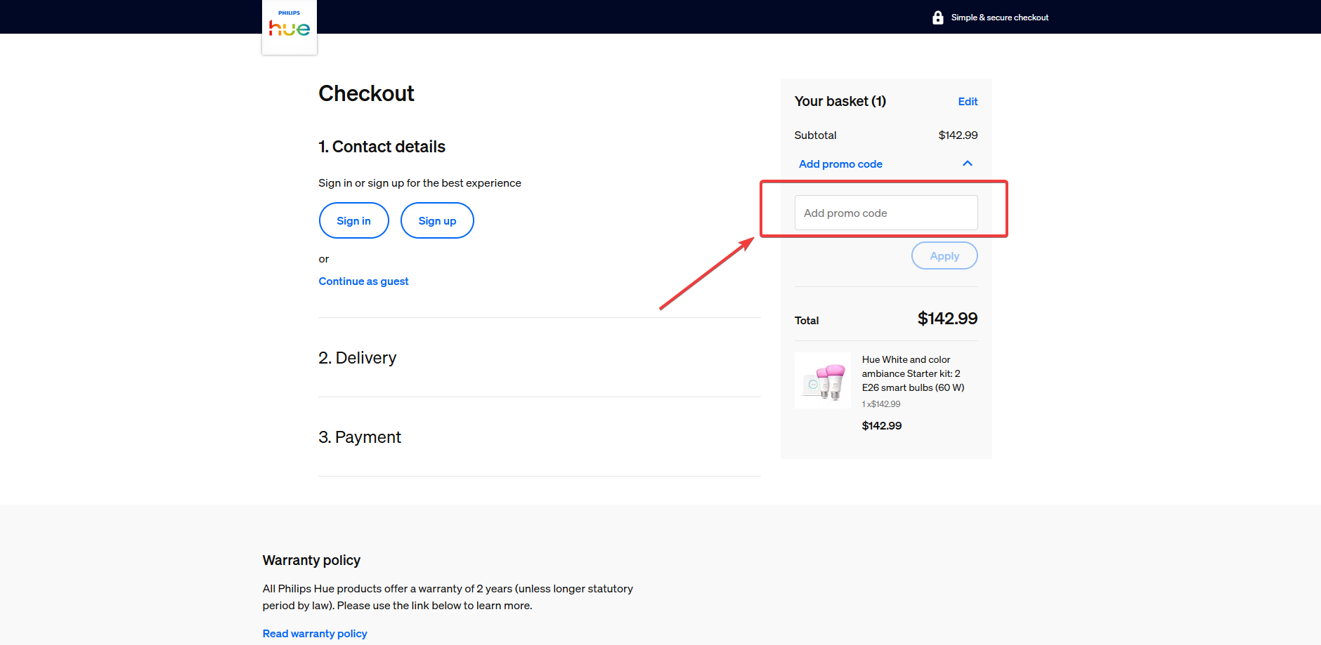The height and width of the screenshot is (645, 1321).
Task: Click the 1. Contact details heading
Action: point(382,147)
